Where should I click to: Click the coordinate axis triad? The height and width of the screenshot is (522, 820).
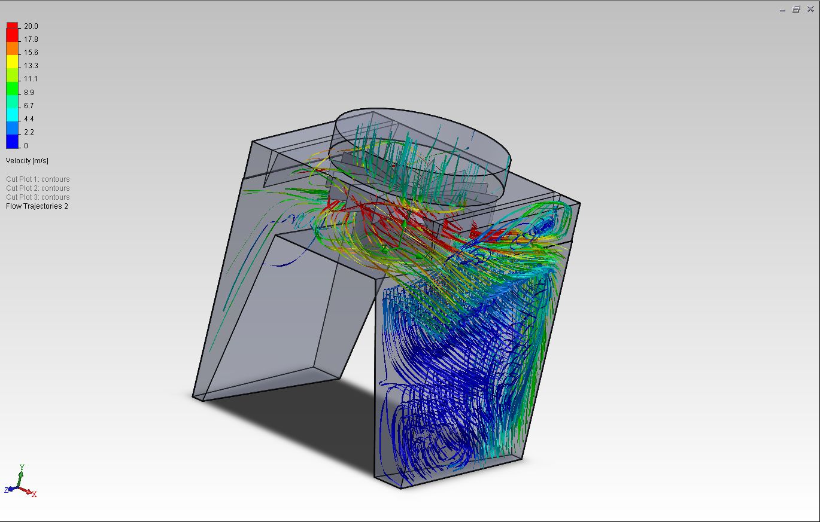pos(21,482)
